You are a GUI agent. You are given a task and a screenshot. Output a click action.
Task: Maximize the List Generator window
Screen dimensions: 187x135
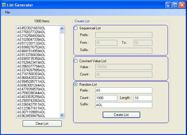[175, 5]
